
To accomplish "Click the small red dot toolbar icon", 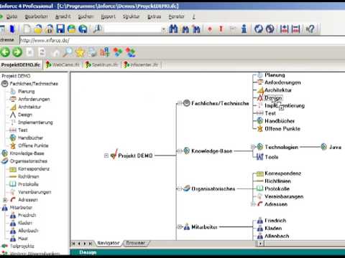I will [210, 29].
